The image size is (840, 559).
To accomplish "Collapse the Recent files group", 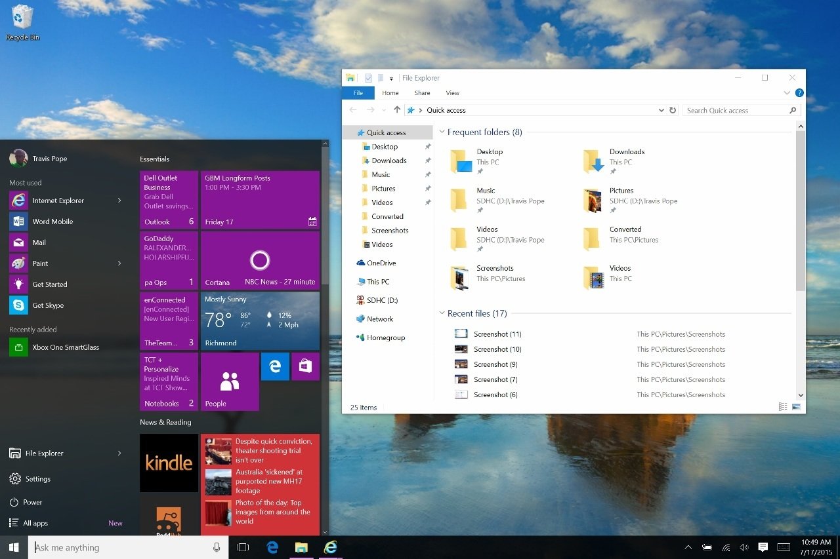I will (442, 314).
